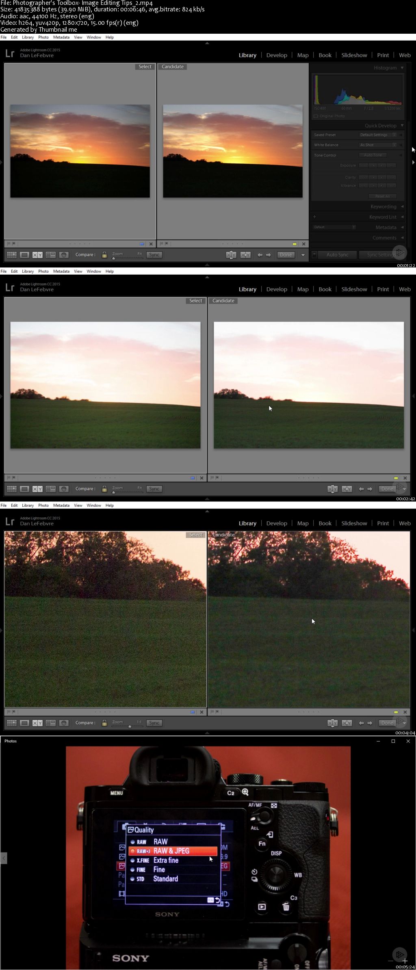
Task: Click Make Select icon in 00:01:22 frame
Action: pos(245,255)
